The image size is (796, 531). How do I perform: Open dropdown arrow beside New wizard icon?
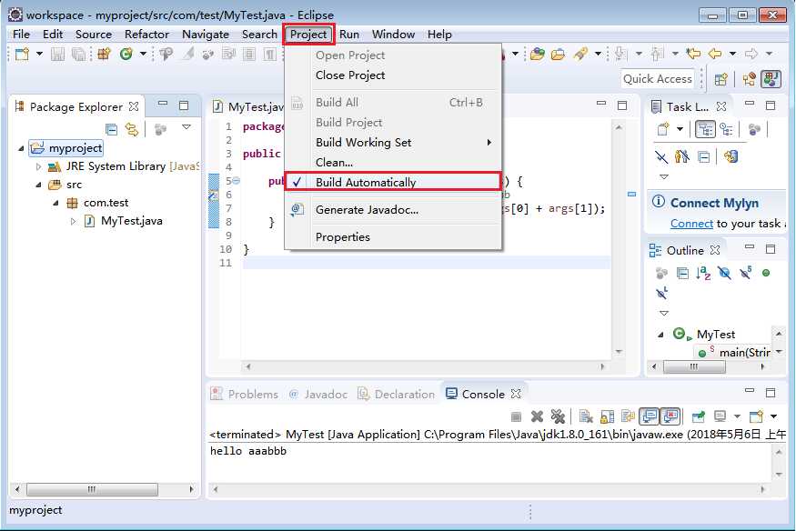click(x=39, y=54)
